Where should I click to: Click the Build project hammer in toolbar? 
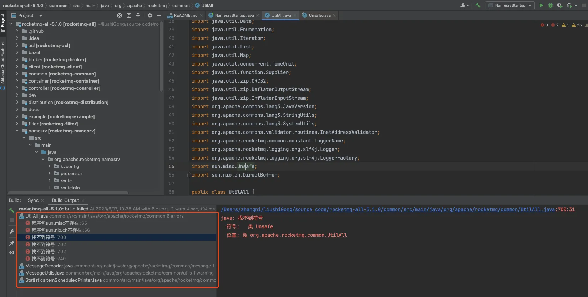tap(478, 5)
